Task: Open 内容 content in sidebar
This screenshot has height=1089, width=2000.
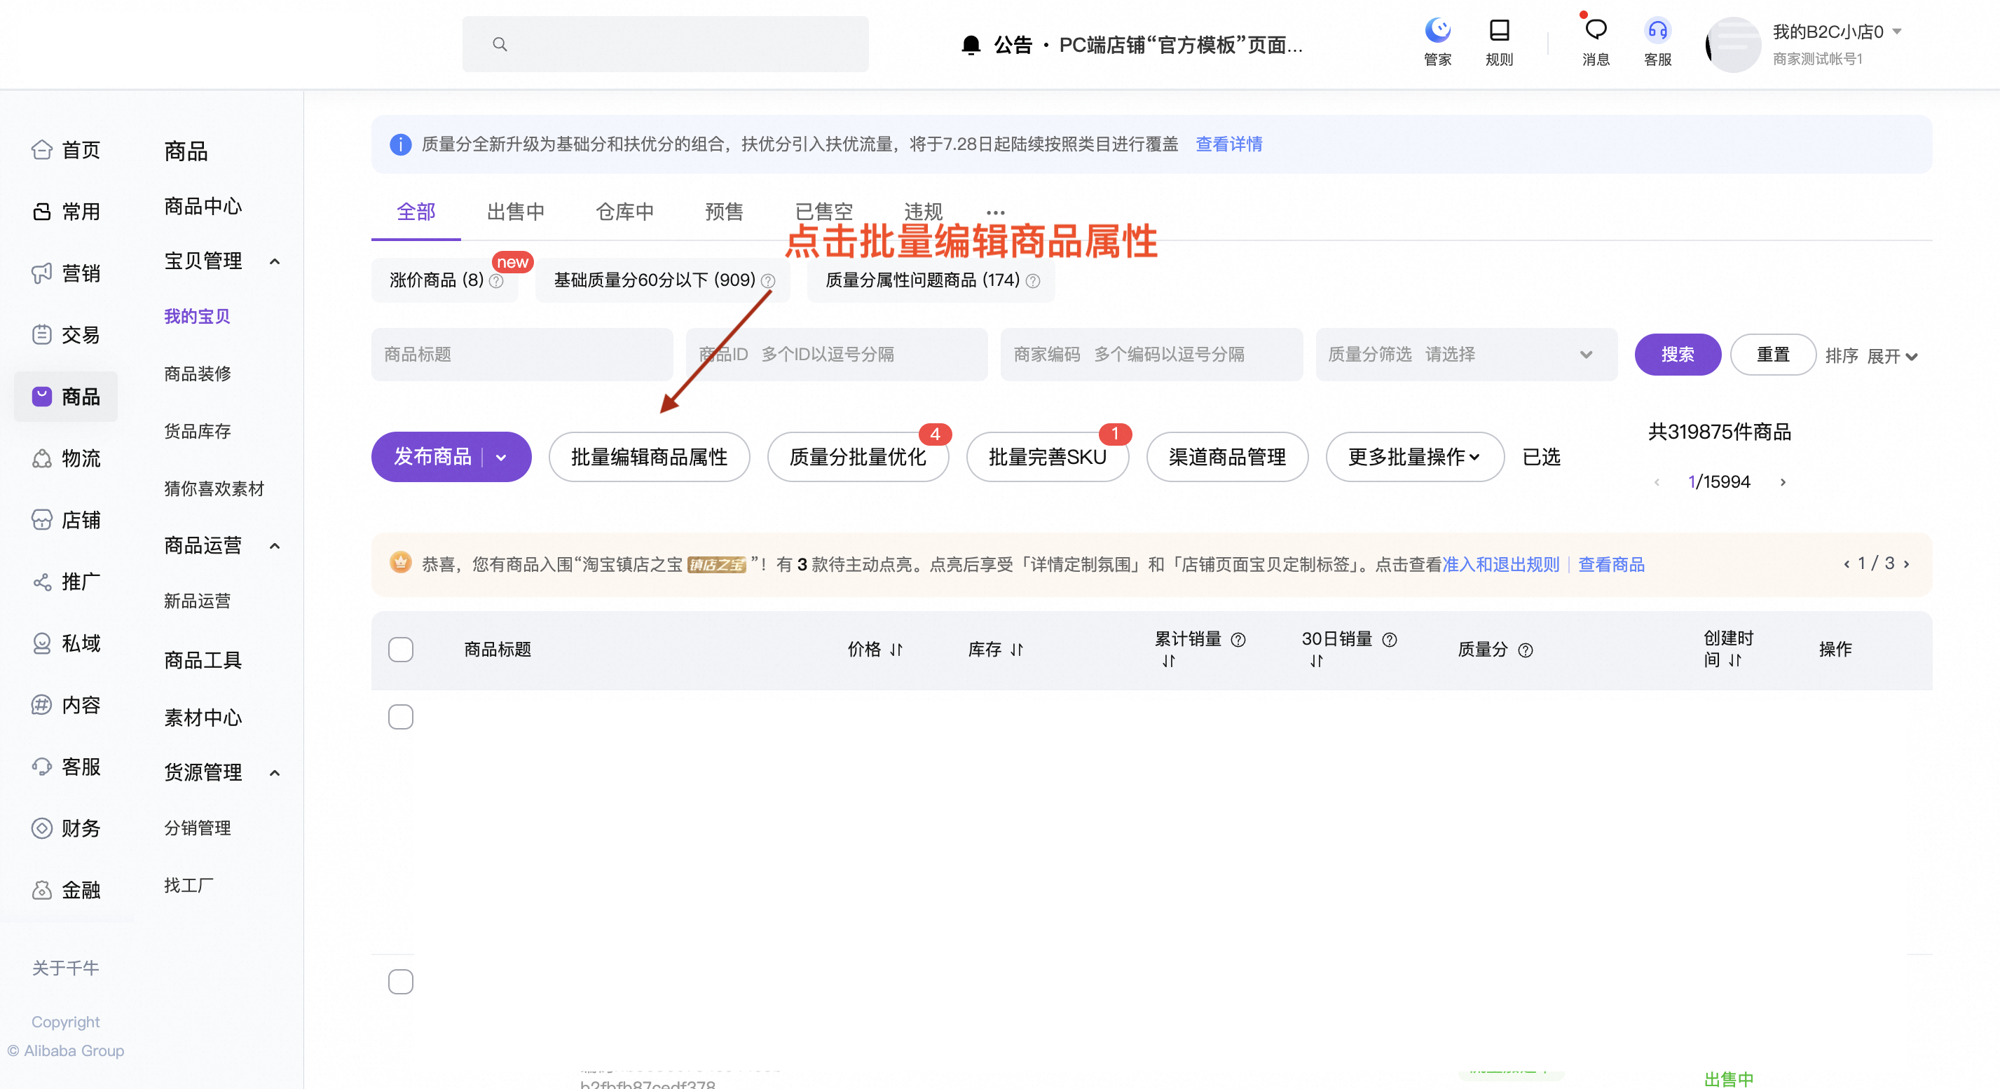Action: (x=66, y=705)
